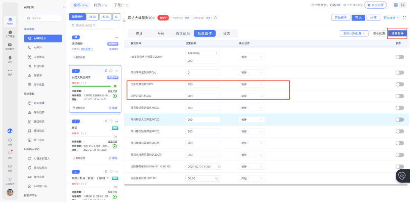410x202 pixels.
Task: Switch to the 日志 tab
Action: click(226, 33)
